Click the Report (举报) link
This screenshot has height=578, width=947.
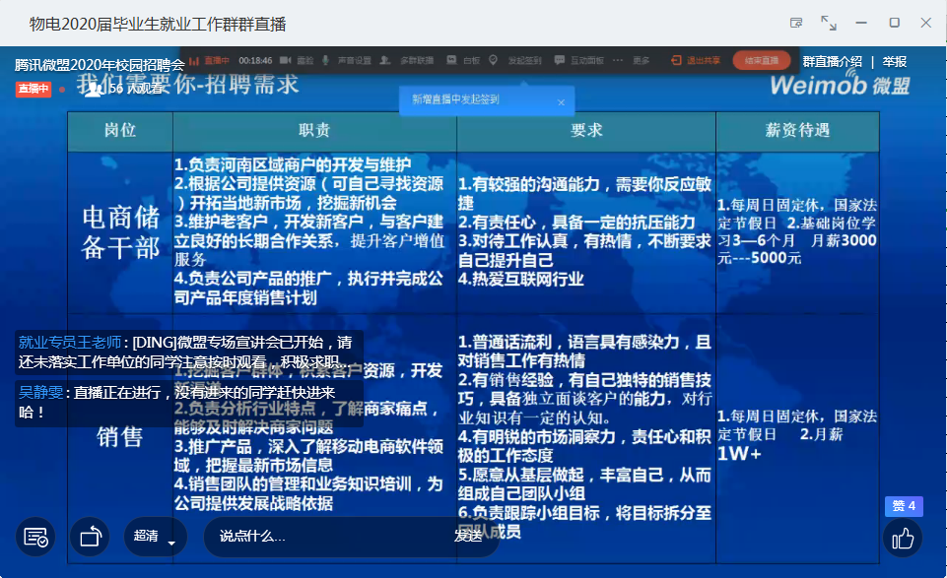[895, 62]
